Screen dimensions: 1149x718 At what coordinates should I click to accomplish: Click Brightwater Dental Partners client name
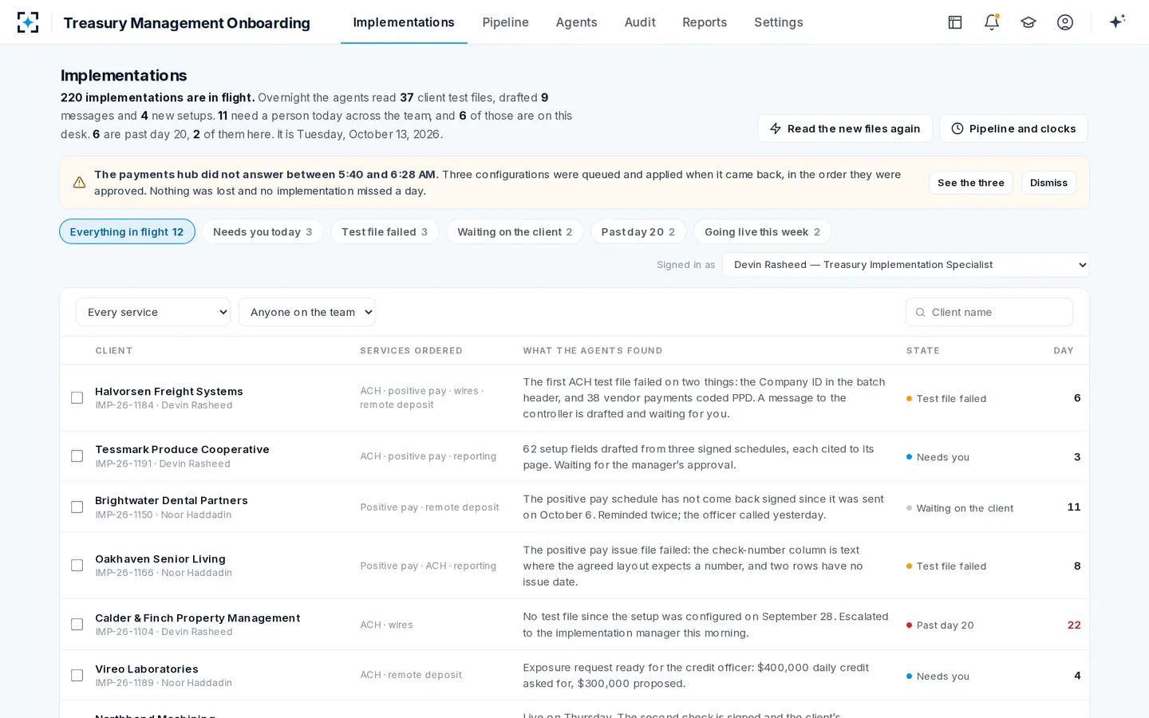coord(172,500)
